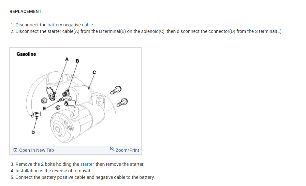306x186 pixels.
Task: Click the Zoom/Print magnifier icon
Action: tap(112, 149)
